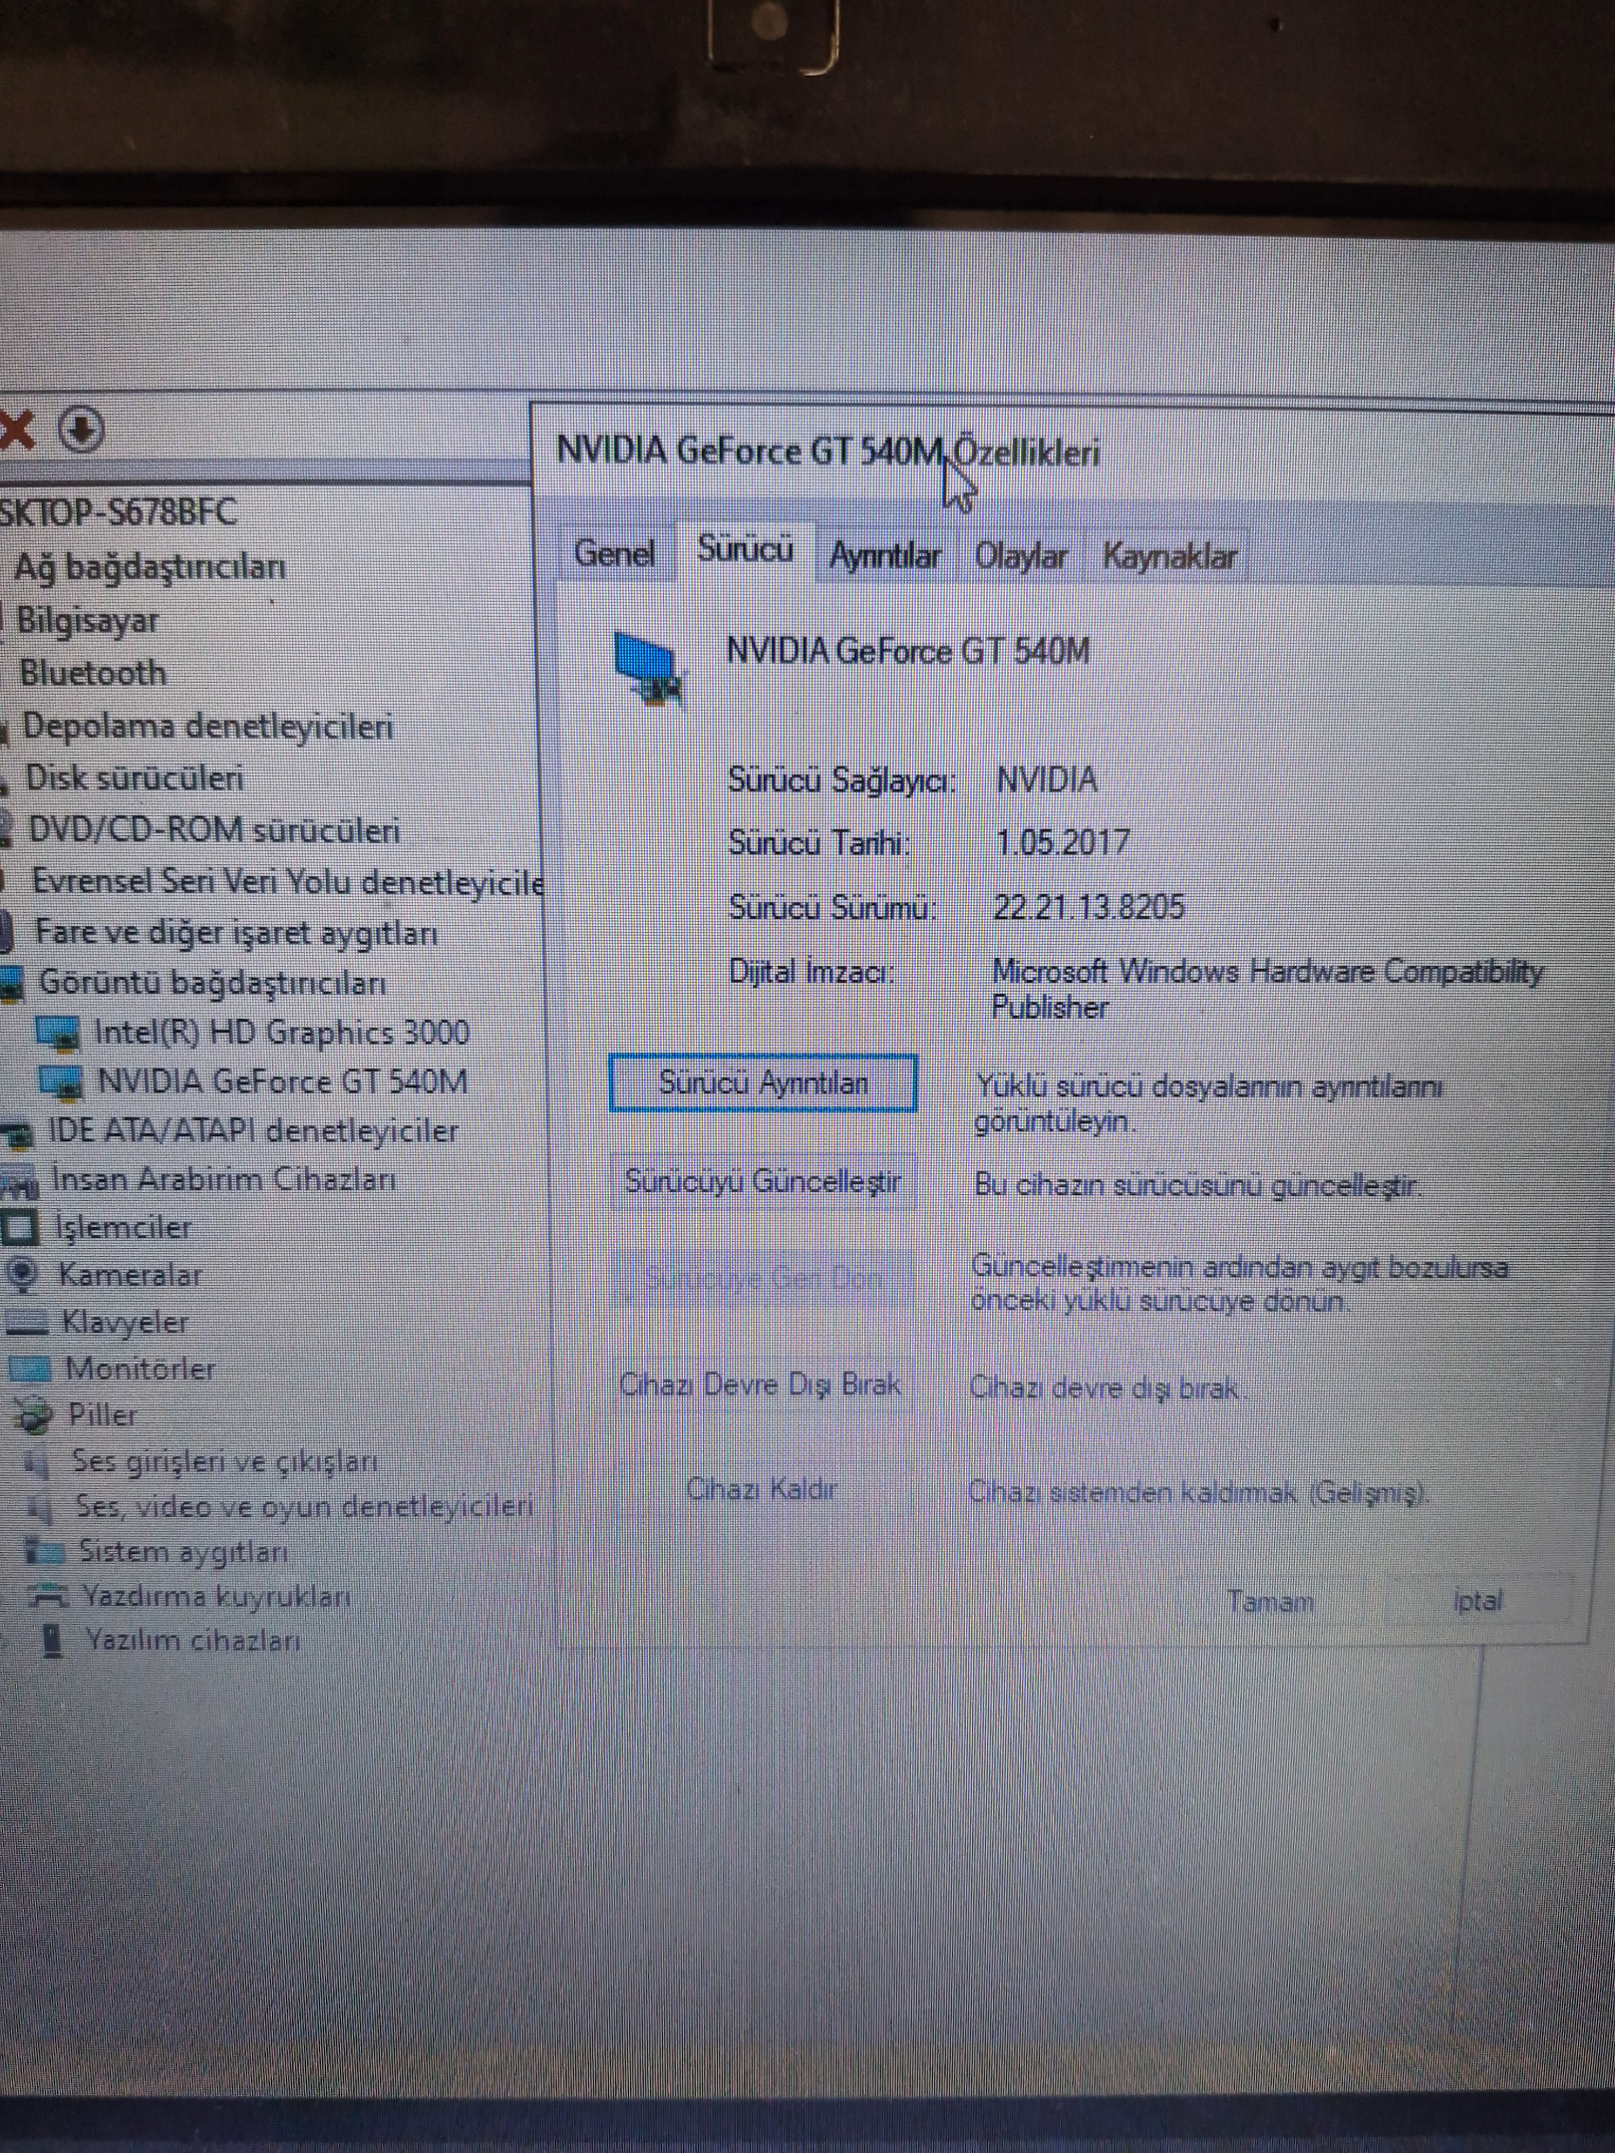Select Evrensel Seri Veri Yolu denetleyicileri

click(288, 882)
